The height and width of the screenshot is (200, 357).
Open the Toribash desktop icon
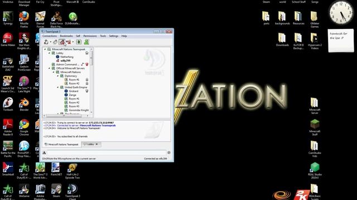coord(8,104)
